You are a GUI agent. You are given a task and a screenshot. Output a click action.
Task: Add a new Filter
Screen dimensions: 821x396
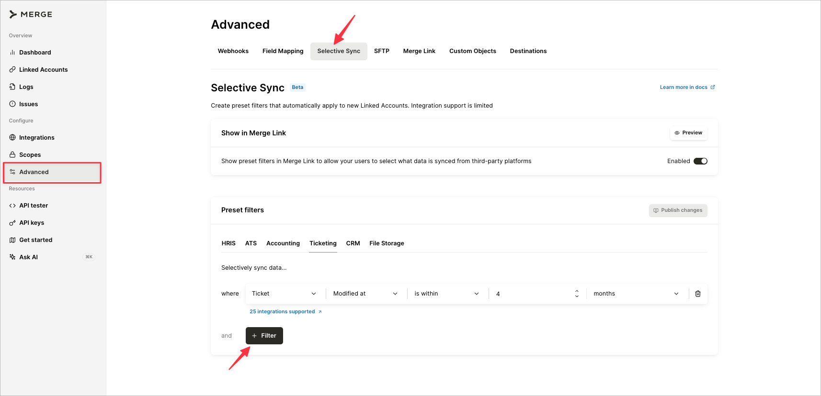[264, 336]
